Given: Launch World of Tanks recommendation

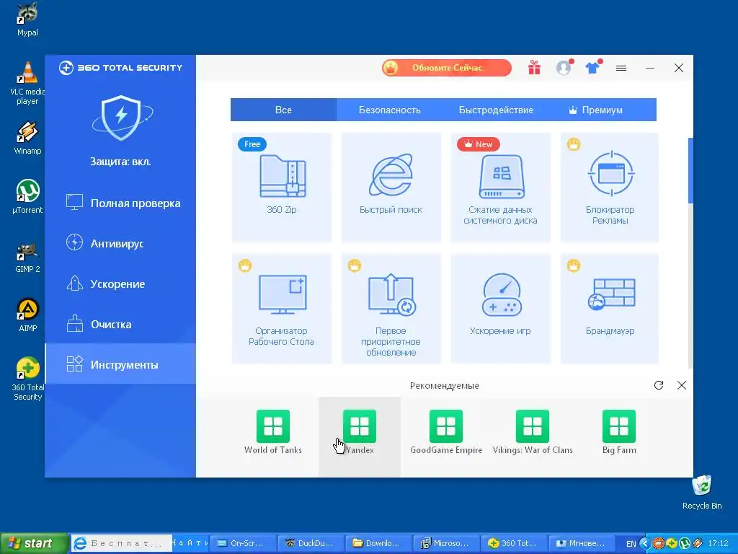Looking at the screenshot, I should click(273, 432).
